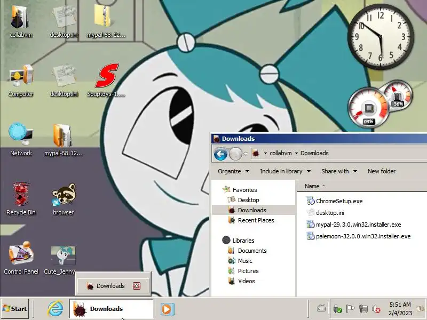The image size is (427, 320).
Task: Close the Downloads thumbnail preview
Action: click(137, 286)
